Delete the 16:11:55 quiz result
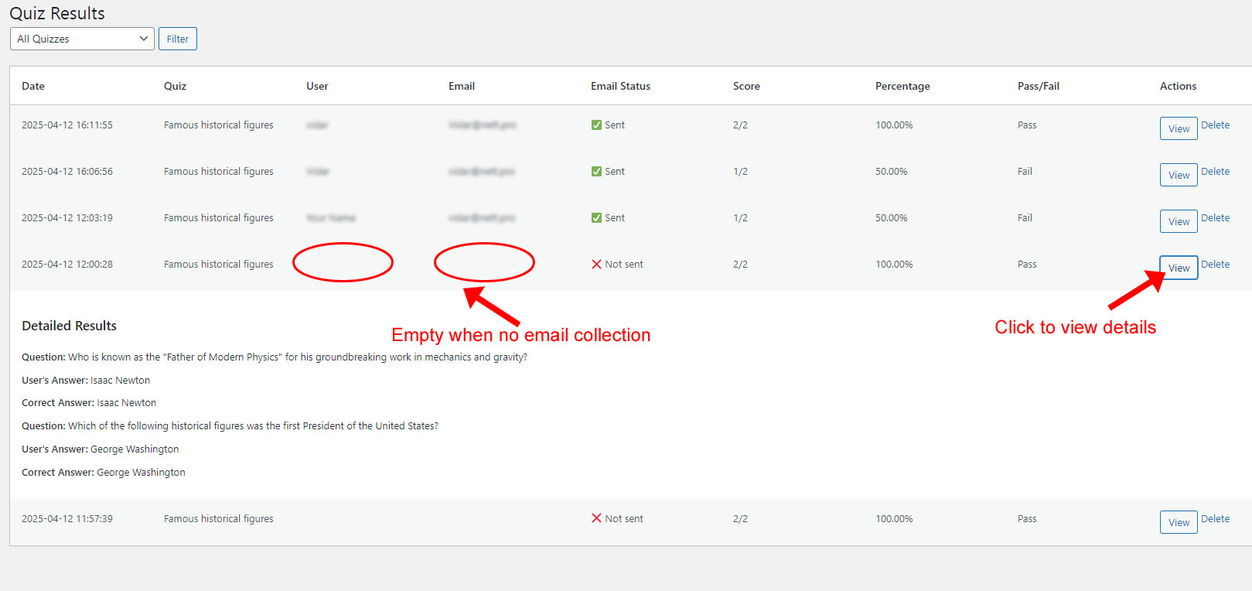Screen dimensions: 1252x591 pyautogui.click(x=1215, y=125)
